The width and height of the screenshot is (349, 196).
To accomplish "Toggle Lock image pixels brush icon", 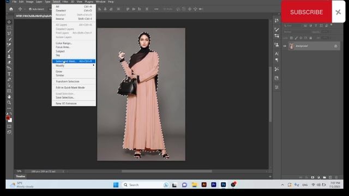I will 296,38.
